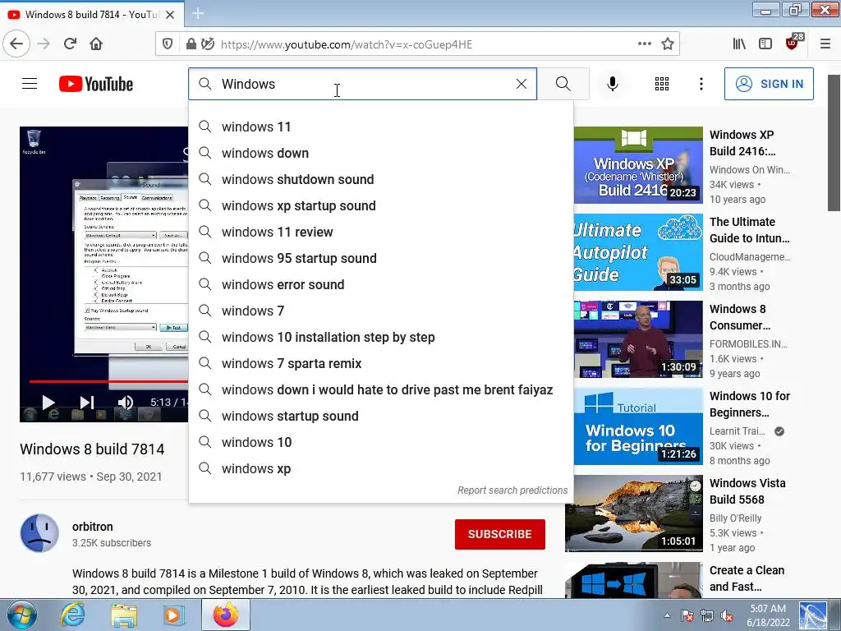Click the muted speaker tray icon
Viewport: 841px width, 631px height.
coord(727,615)
